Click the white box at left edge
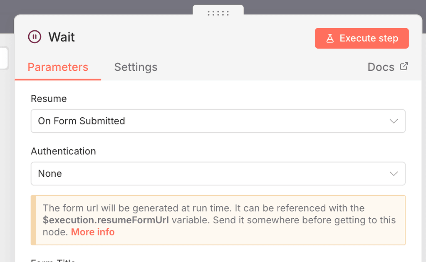 tap(3, 57)
